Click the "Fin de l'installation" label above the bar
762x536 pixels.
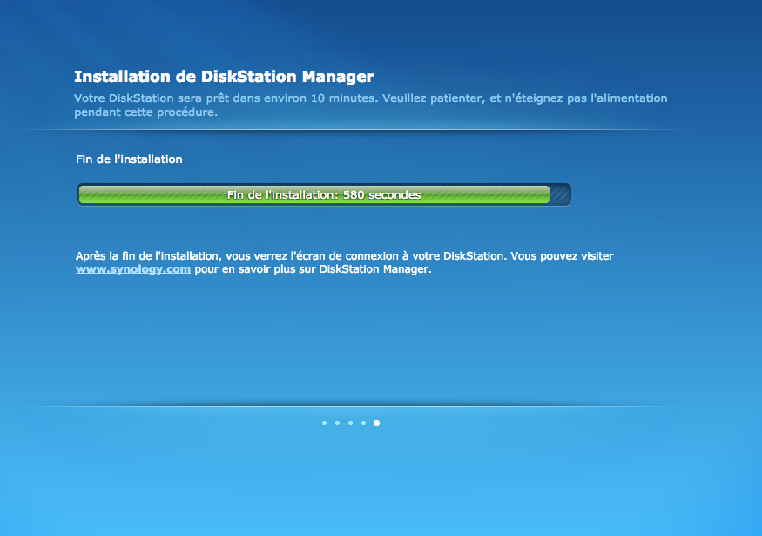(x=129, y=159)
